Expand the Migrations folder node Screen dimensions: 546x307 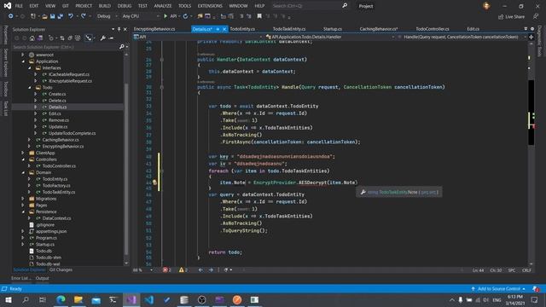(23, 199)
